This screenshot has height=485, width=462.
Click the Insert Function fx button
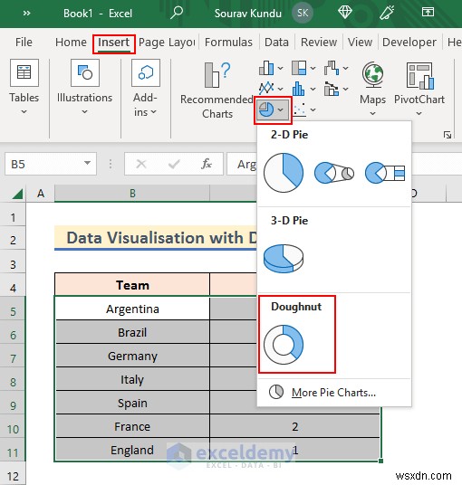pyautogui.click(x=207, y=164)
